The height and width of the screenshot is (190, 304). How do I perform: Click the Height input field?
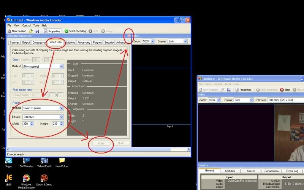(55, 124)
